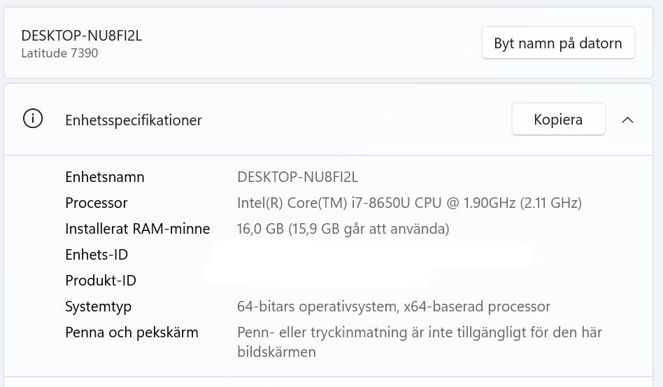
Task: Click the Enhetsspecifikationer section heading
Action: tap(134, 120)
